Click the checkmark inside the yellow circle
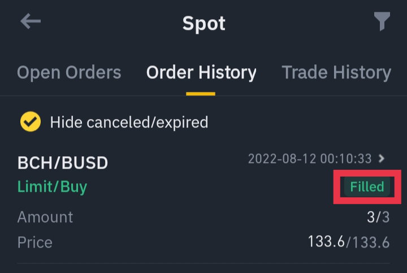Viewport: 407px width, 273px height. click(x=31, y=121)
